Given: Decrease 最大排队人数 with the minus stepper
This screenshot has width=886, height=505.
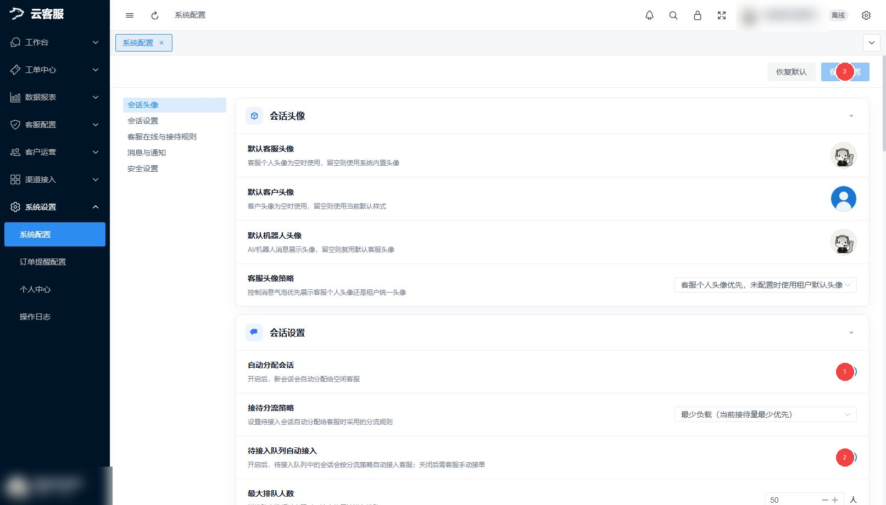Looking at the screenshot, I should point(824,500).
